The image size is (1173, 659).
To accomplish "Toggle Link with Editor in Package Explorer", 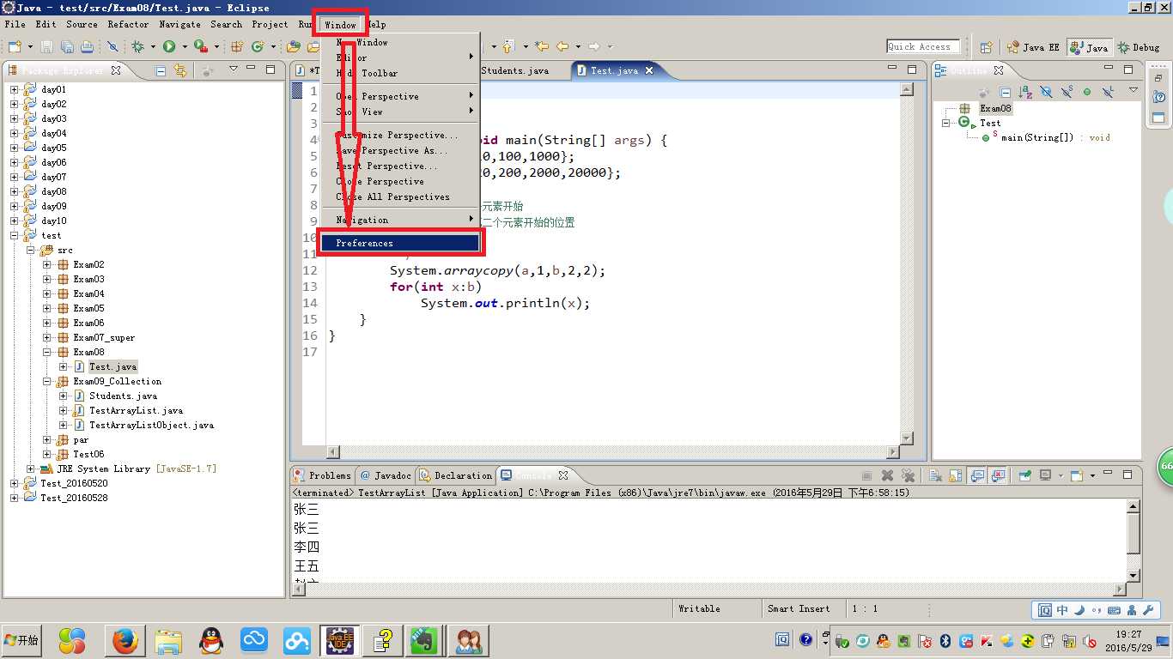I will click(x=180, y=70).
